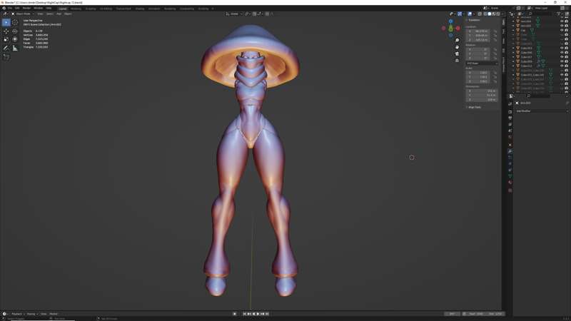Open the Modifiers wrench properties tab

pos(510,151)
